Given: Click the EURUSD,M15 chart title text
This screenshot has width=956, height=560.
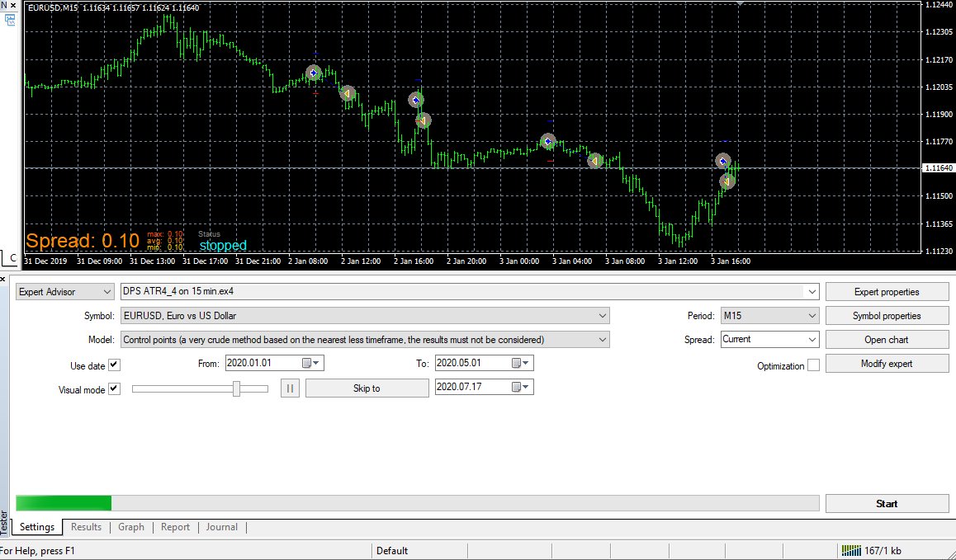Looking at the screenshot, I should tap(53, 8).
